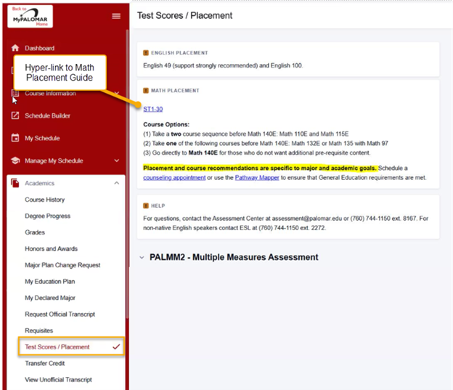Select Test Scores / Placement menu item
Image resolution: width=453 pixels, height=390 pixels.
[x=57, y=347]
